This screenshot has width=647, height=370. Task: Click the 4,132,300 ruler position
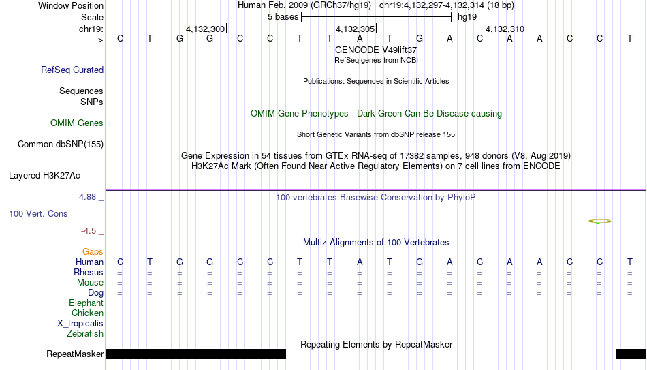[x=205, y=29]
